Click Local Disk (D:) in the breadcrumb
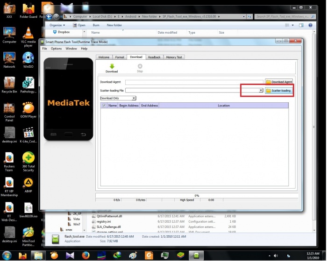 pos(102,16)
